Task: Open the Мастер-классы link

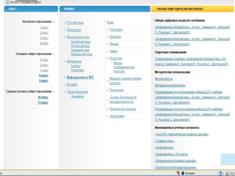Action: 164,79
